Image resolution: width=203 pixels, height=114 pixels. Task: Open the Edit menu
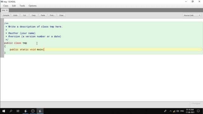pos(14,6)
